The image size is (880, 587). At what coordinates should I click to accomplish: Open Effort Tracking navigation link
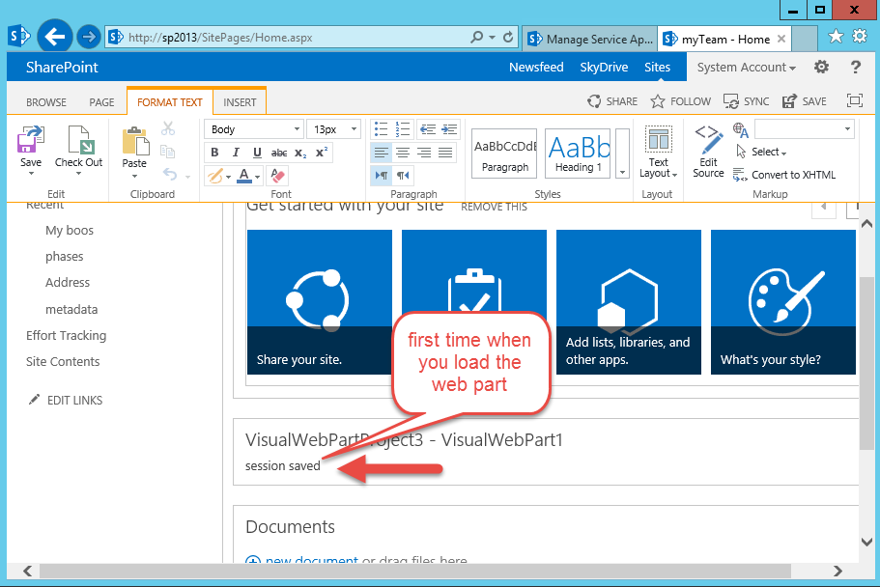pos(67,336)
